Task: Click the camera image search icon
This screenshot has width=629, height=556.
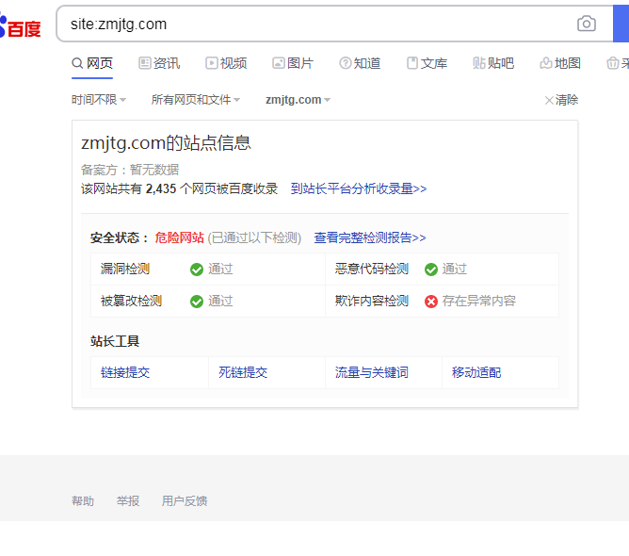Action: click(587, 24)
